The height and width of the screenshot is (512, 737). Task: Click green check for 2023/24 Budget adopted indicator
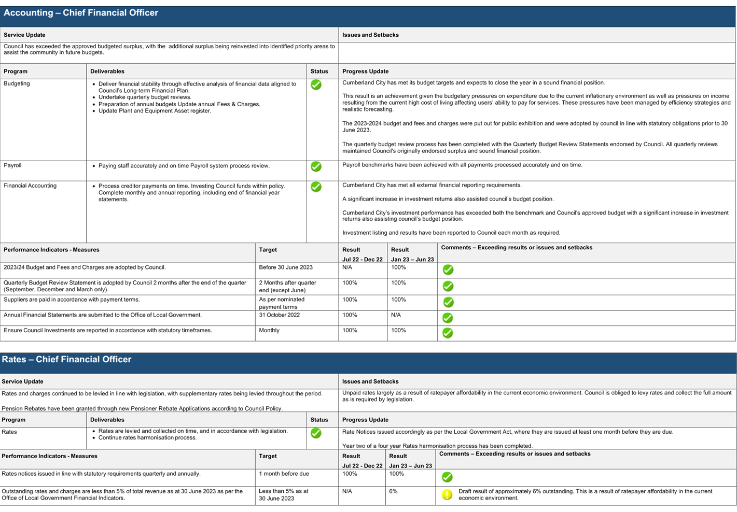(x=448, y=269)
